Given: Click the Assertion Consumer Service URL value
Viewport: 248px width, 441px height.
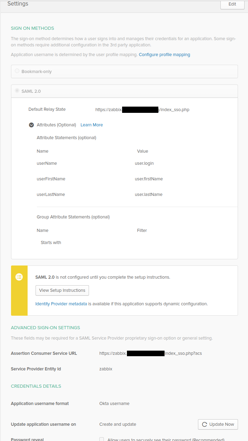Looking at the screenshot, I should pos(150,353).
